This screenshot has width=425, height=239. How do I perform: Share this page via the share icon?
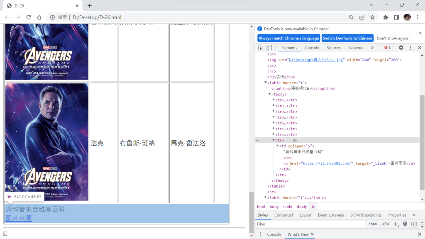click(362, 17)
